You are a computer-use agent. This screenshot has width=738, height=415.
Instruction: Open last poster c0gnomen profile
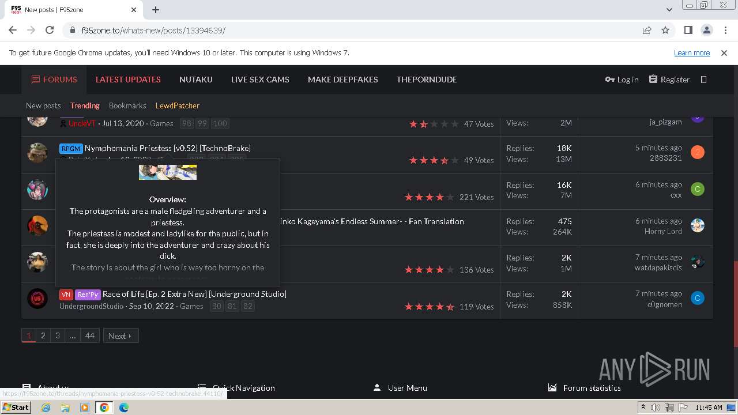point(664,304)
